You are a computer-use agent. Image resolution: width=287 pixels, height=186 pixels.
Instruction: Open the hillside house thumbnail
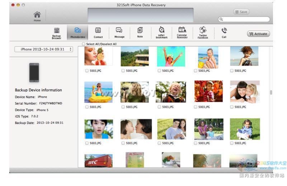(x=135, y=56)
